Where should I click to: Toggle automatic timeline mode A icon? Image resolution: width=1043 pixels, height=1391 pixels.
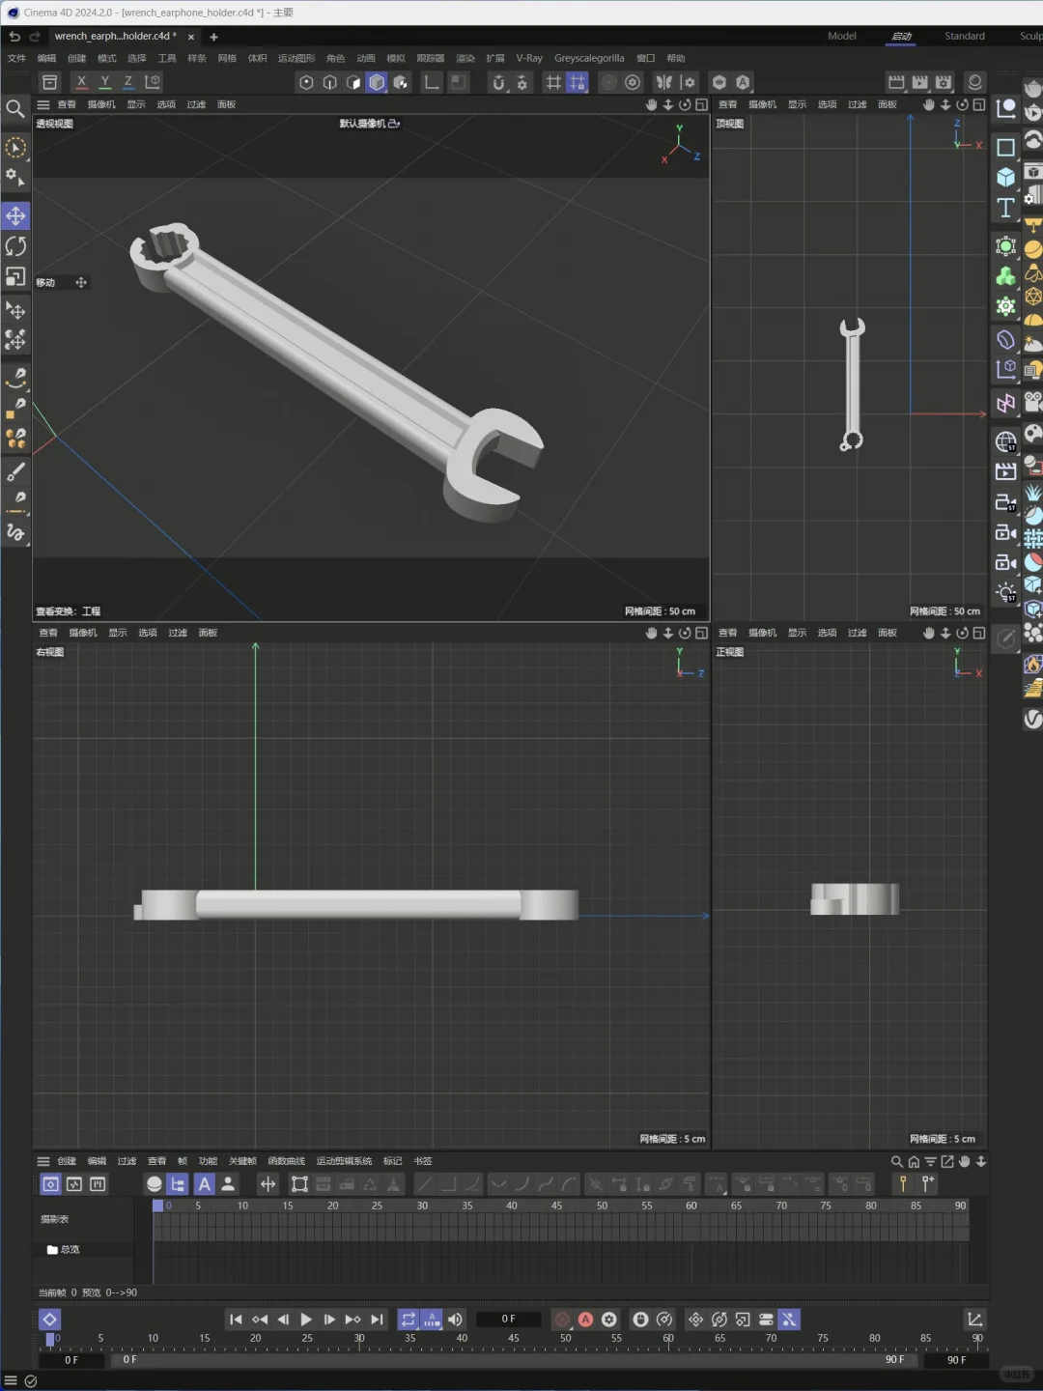click(204, 1184)
